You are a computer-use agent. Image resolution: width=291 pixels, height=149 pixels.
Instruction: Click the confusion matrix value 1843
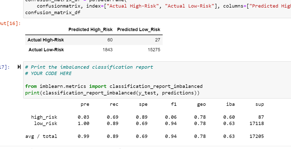pos(108,50)
